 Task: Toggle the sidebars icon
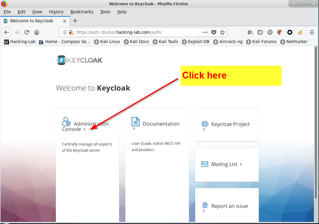pos(260,32)
